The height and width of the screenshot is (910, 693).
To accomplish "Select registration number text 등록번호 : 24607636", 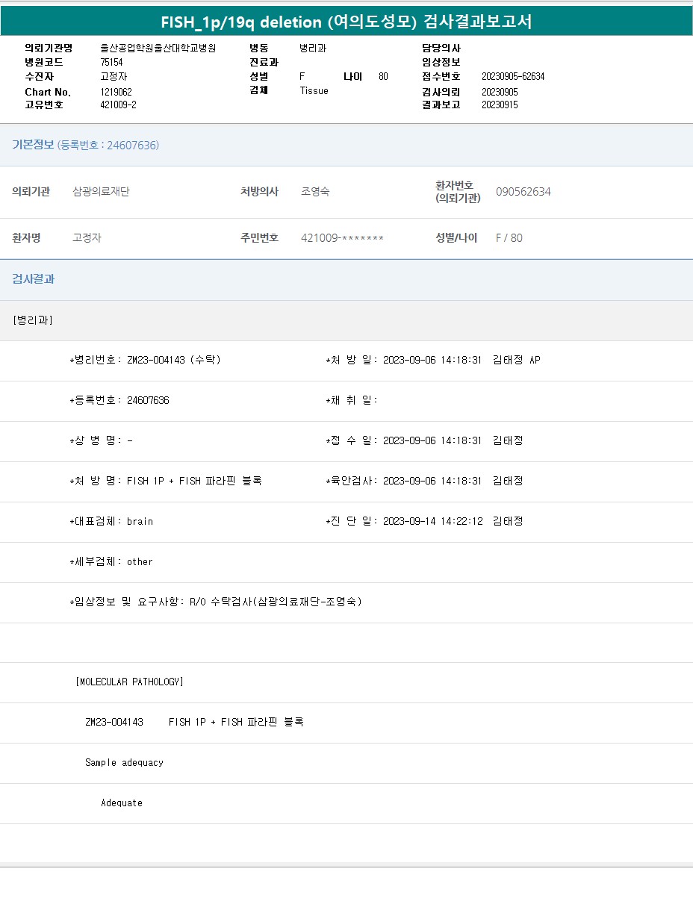I will pyautogui.click(x=108, y=145).
